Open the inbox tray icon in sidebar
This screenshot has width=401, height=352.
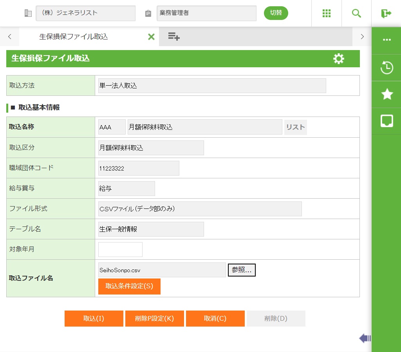pyautogui.click(x=387, y=121)
